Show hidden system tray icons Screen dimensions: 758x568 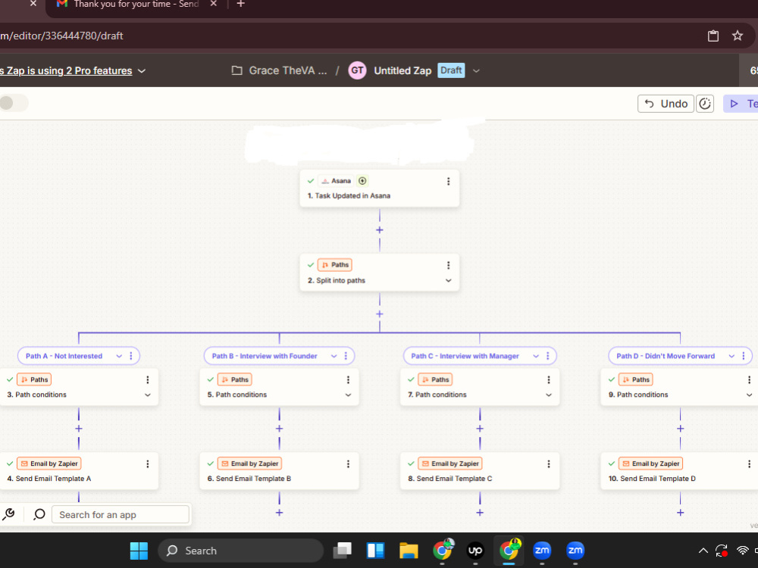(x=703, y=551)
